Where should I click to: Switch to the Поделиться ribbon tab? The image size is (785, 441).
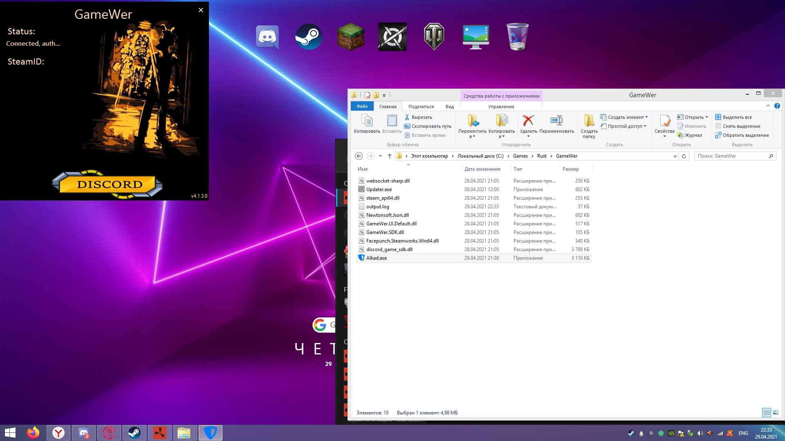click(421, 107)
